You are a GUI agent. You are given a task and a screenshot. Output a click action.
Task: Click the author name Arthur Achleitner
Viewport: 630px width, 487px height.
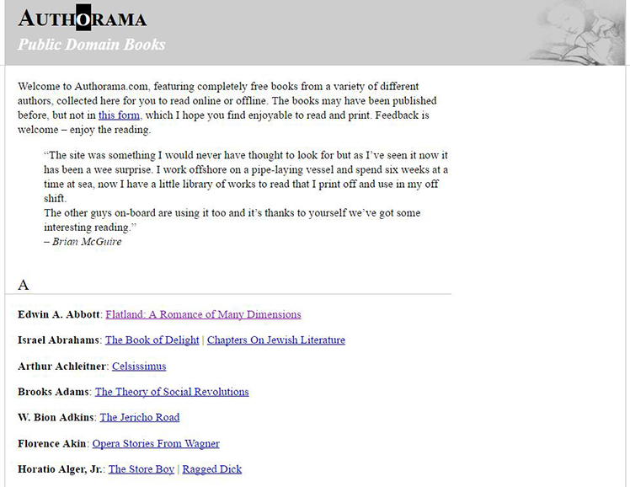point(61,366)
